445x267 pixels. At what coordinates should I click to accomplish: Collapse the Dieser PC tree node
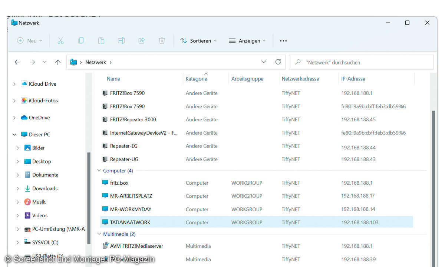tap(14, 135)
